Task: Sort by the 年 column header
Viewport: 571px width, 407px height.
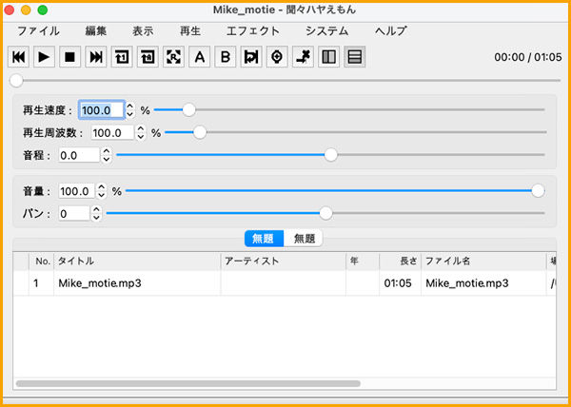Action: (363, 262)
